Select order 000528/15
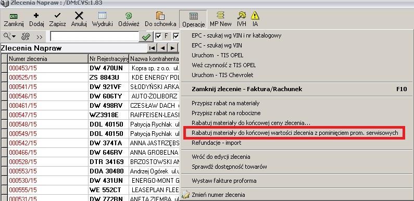The image size is (414, 201). point(23,162)
